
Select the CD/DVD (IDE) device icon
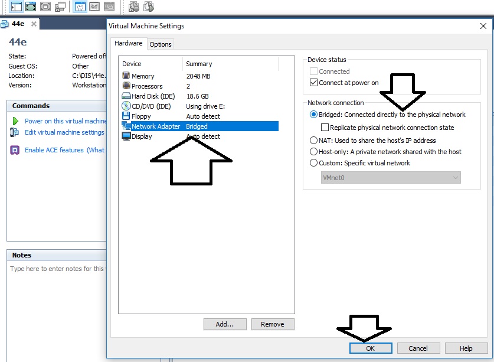pos(126,106)
